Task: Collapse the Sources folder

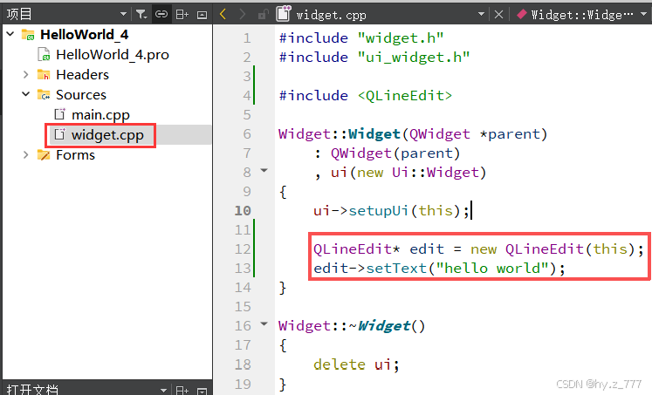Action: click(x=26, y=94)
